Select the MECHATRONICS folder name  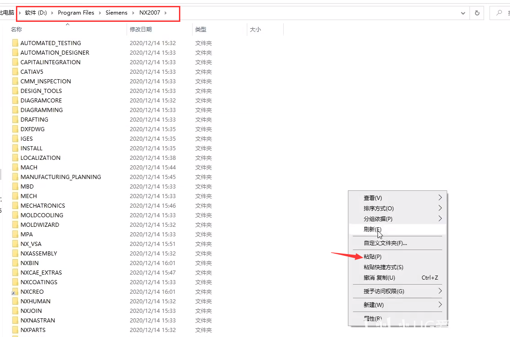pos(43,205)
